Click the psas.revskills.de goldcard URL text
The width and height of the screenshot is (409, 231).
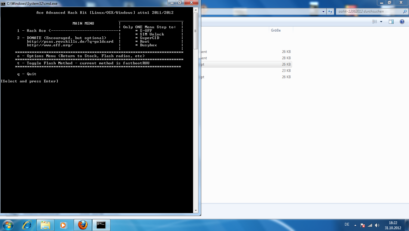70,42
